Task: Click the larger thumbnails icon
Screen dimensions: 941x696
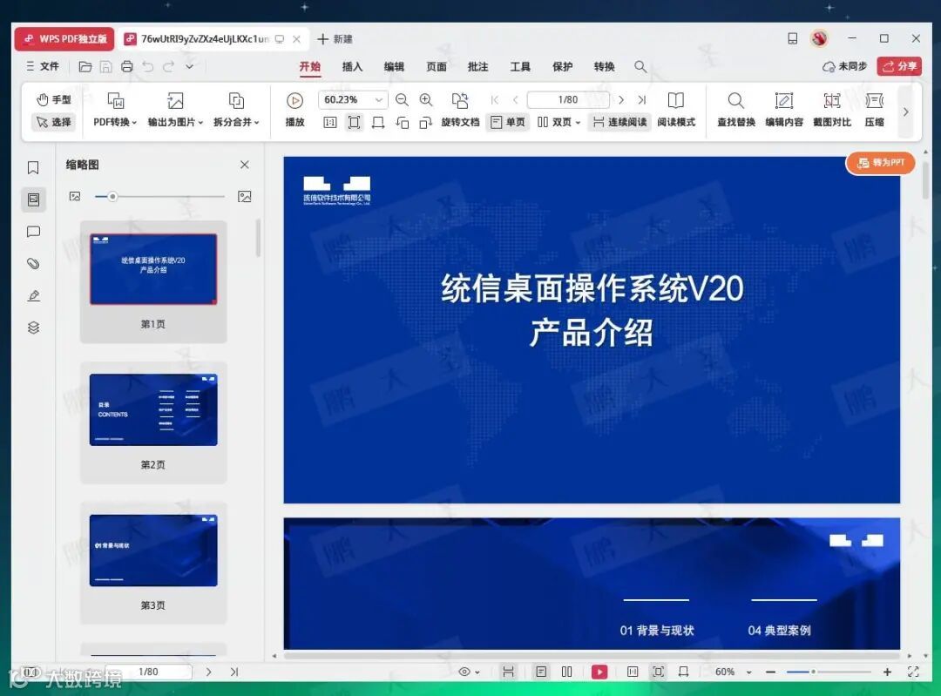Action: [244, 196]
